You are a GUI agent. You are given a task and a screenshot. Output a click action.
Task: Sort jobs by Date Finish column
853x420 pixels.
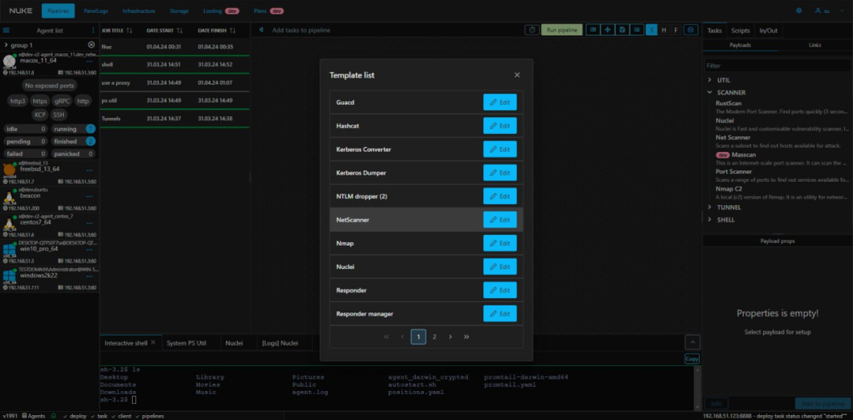click(x=217, y=31)
